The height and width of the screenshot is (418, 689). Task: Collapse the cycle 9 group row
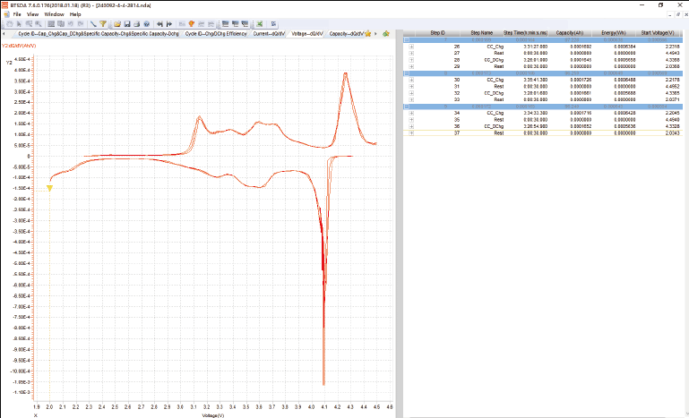pos(405,107)
